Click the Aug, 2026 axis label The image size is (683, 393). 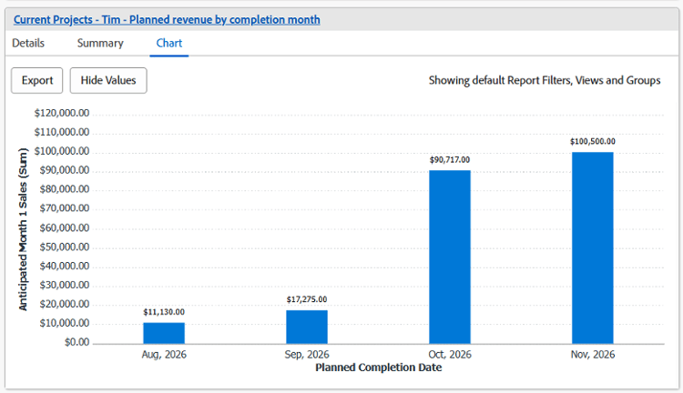pos(164,354)
